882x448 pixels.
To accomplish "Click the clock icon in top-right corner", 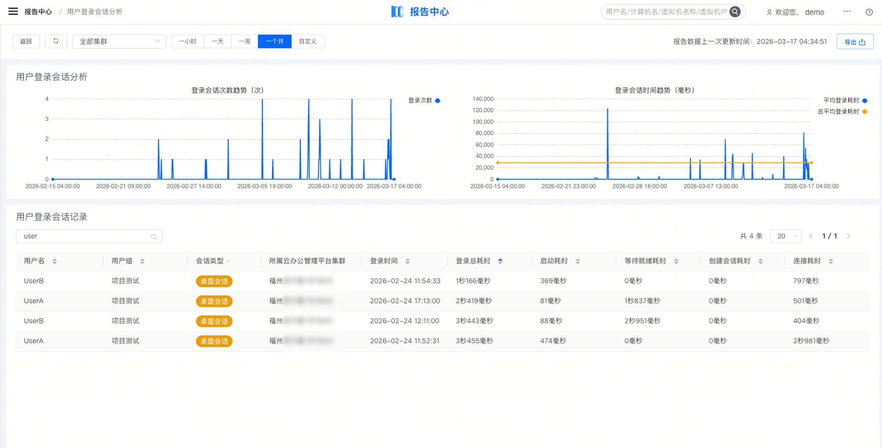I will [x=869, y=12].
